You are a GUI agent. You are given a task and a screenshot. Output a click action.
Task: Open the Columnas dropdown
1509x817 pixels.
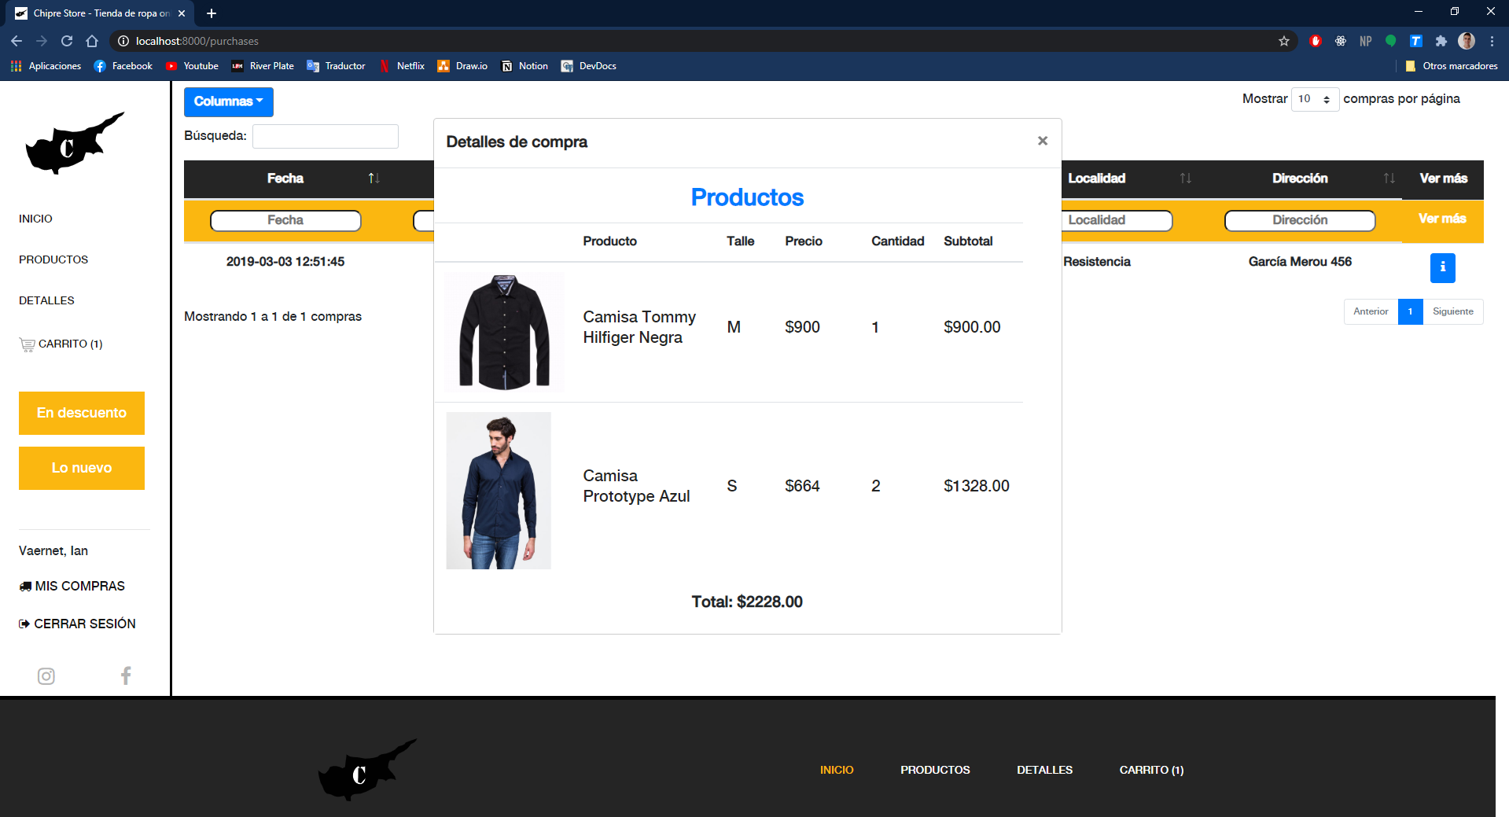click(x=229, y=101)
